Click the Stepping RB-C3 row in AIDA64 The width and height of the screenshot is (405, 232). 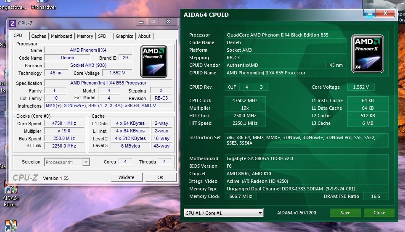click(x=285, y=58)
